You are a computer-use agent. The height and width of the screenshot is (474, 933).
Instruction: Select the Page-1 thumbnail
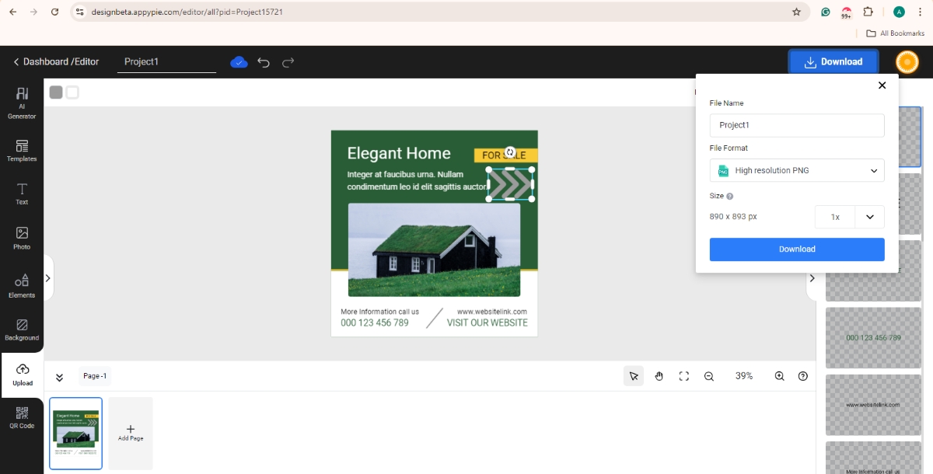(x=75, y=433)
